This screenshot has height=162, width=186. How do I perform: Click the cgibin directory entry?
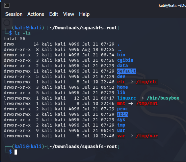tap(125, 60)
